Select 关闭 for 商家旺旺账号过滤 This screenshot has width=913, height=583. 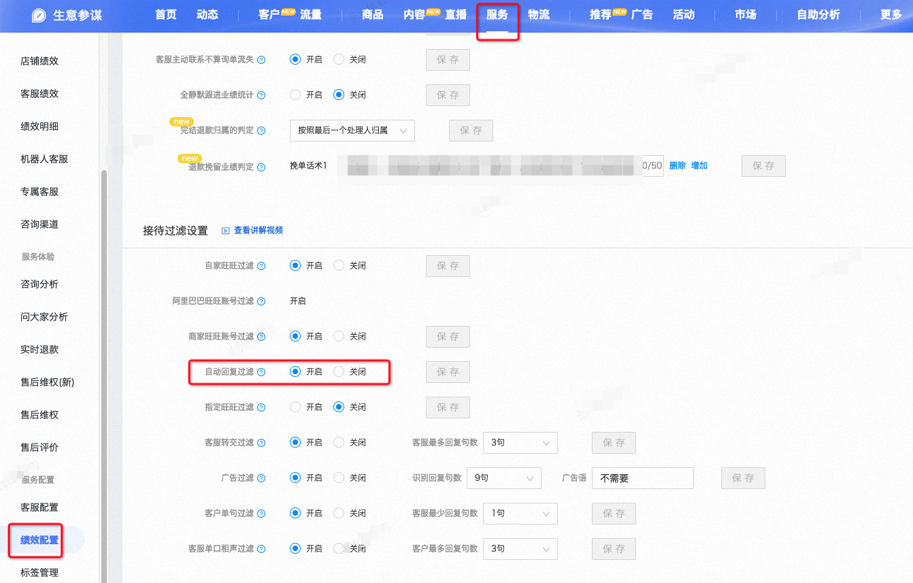339,336
